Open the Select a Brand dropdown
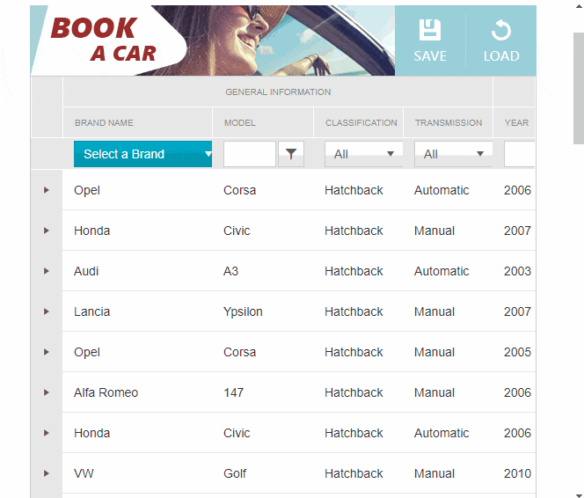584x498 pixels. tap(142, 154)
